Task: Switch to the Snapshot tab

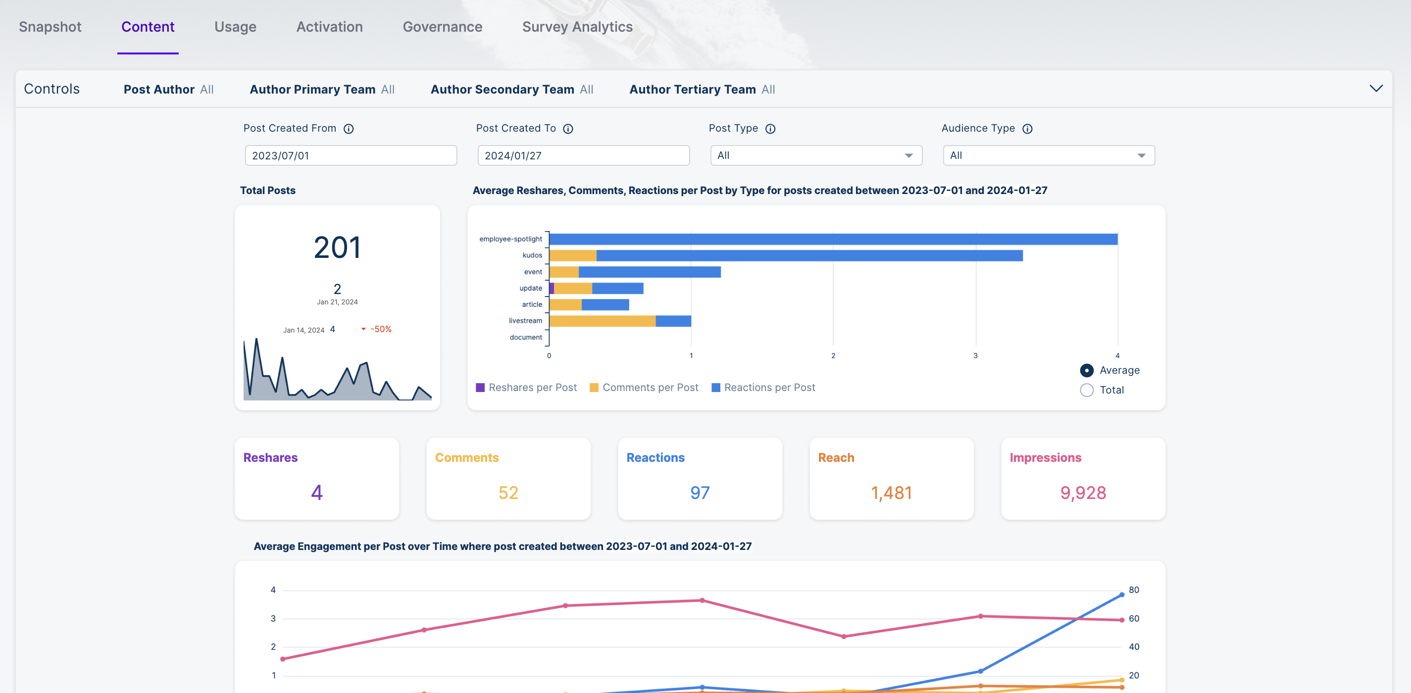Action: [50, 27]
